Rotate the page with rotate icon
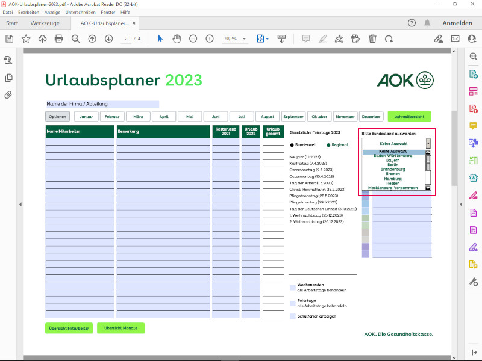The width and height of the screenshot is (482, 361). [x=389, y=39]
